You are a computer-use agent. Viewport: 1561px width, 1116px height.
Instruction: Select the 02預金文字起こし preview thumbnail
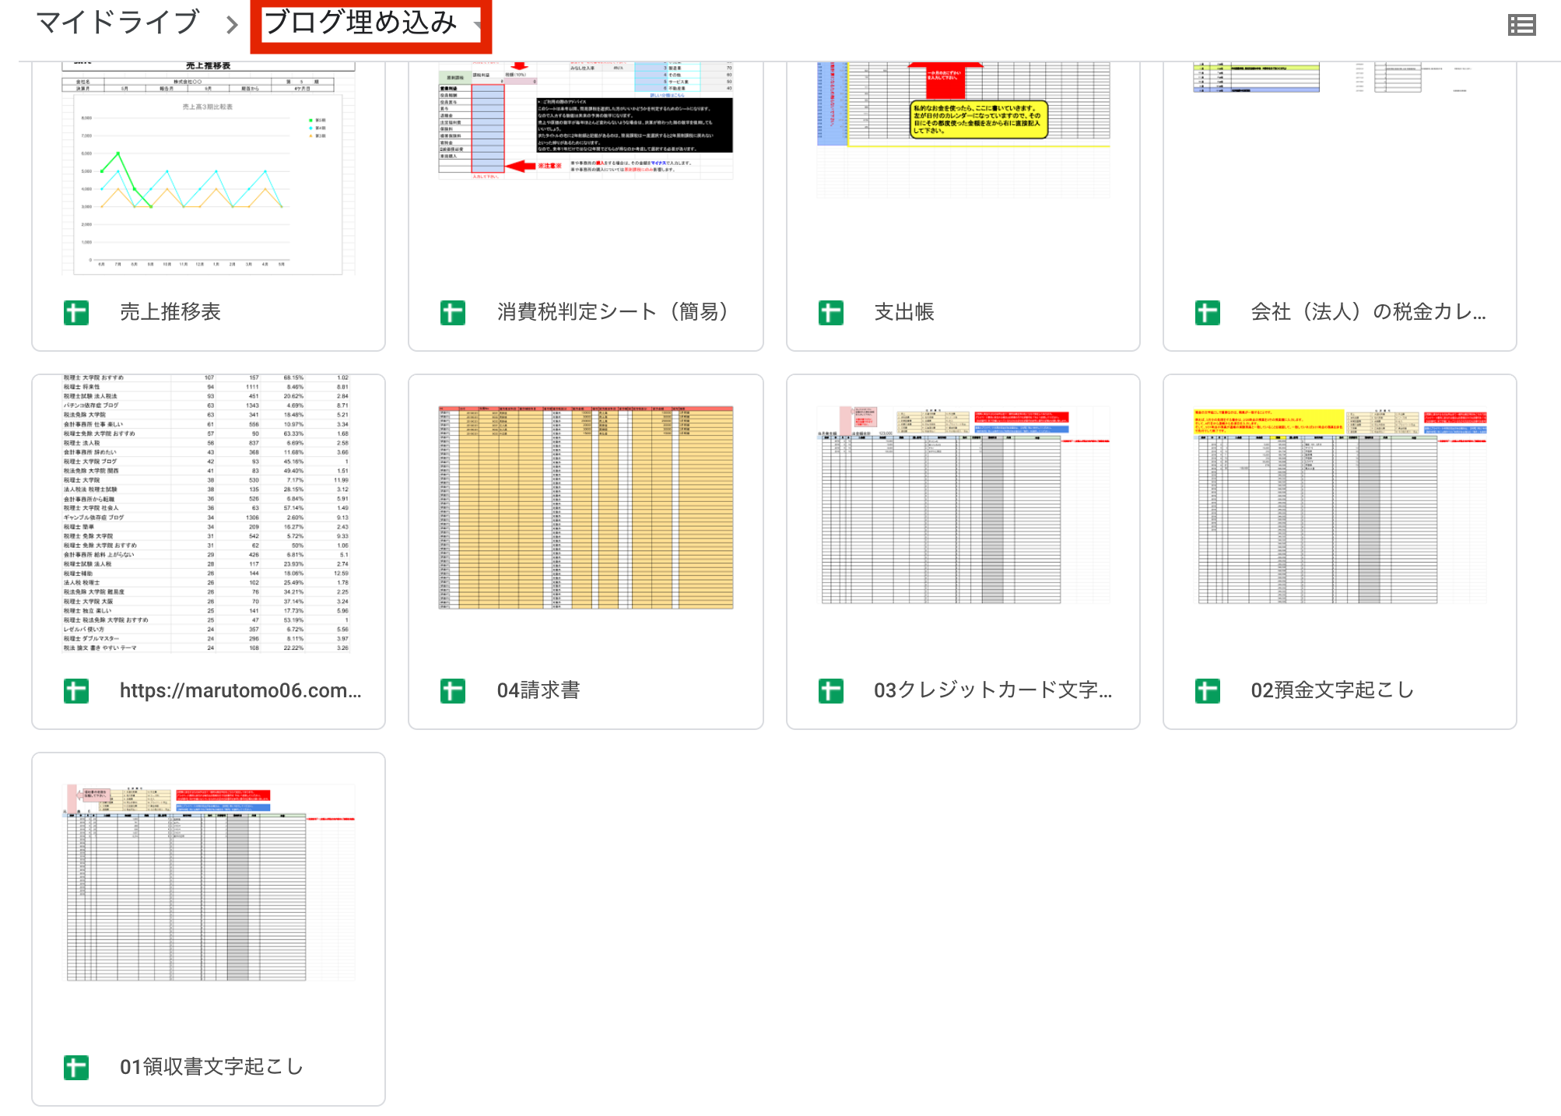click(x=1340, y=506)
